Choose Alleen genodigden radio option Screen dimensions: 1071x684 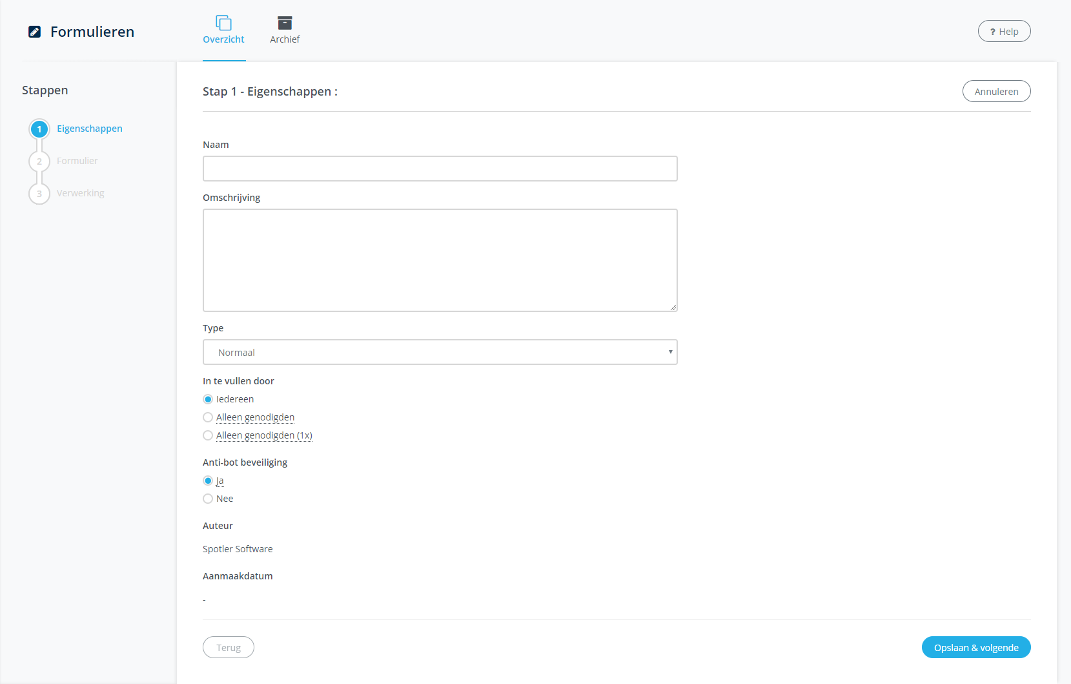click(x=208, y=417)
